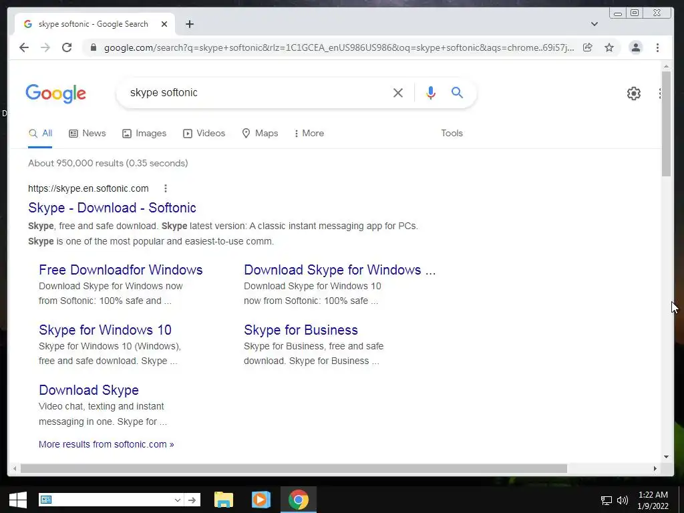This screenshot has width=684, height=513.
Task: Open Chrome's three-dot menu
Action: pyautogui.click(x=657, y=47)
